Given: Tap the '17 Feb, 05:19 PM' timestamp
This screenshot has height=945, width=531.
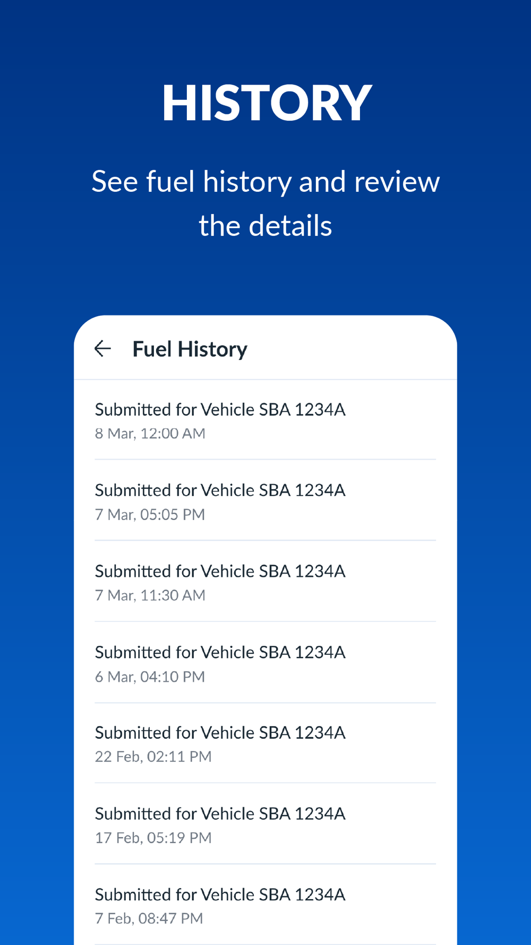Looking at the screenshot, I should (153, 838).
